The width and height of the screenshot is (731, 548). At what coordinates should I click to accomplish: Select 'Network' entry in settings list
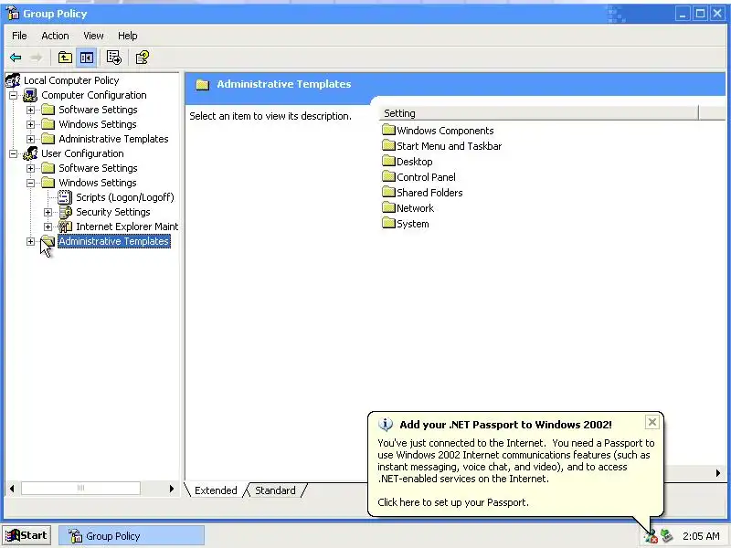(x=415, y=208)
